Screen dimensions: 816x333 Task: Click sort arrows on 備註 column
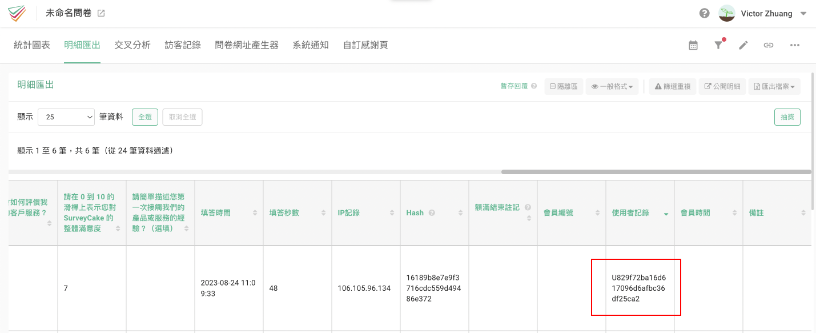point(803,212)
